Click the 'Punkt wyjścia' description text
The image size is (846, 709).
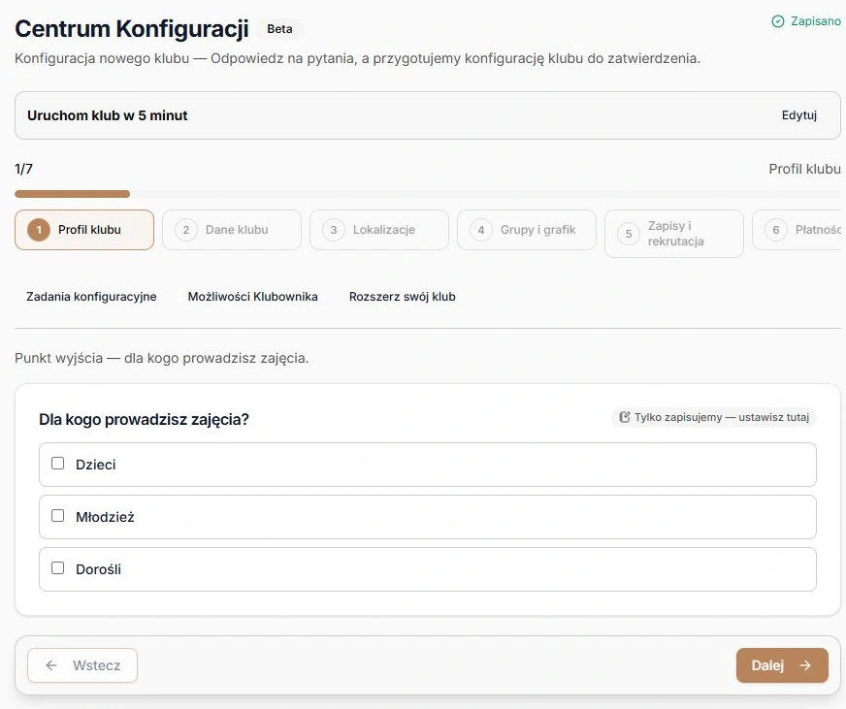162,358
